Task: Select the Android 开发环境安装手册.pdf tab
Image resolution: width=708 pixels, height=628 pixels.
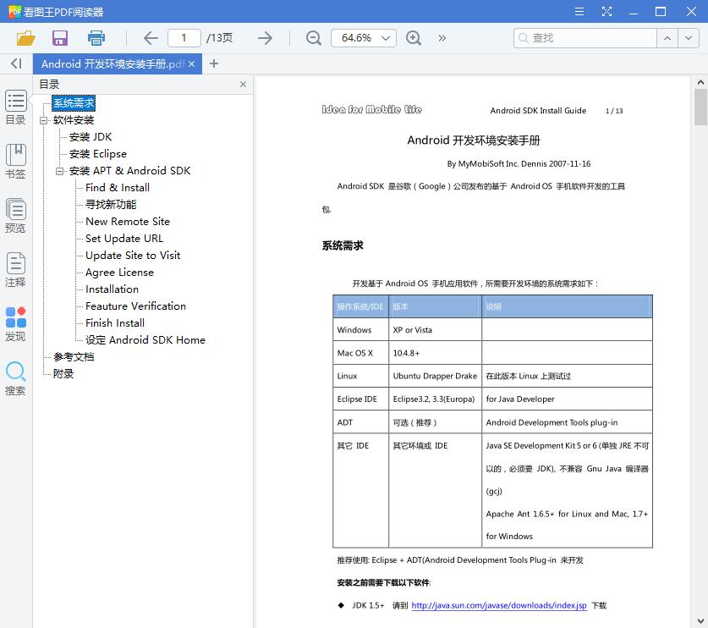Action: 110,63
